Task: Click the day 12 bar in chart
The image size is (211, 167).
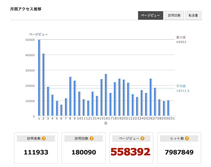Action: coord(88,108)
